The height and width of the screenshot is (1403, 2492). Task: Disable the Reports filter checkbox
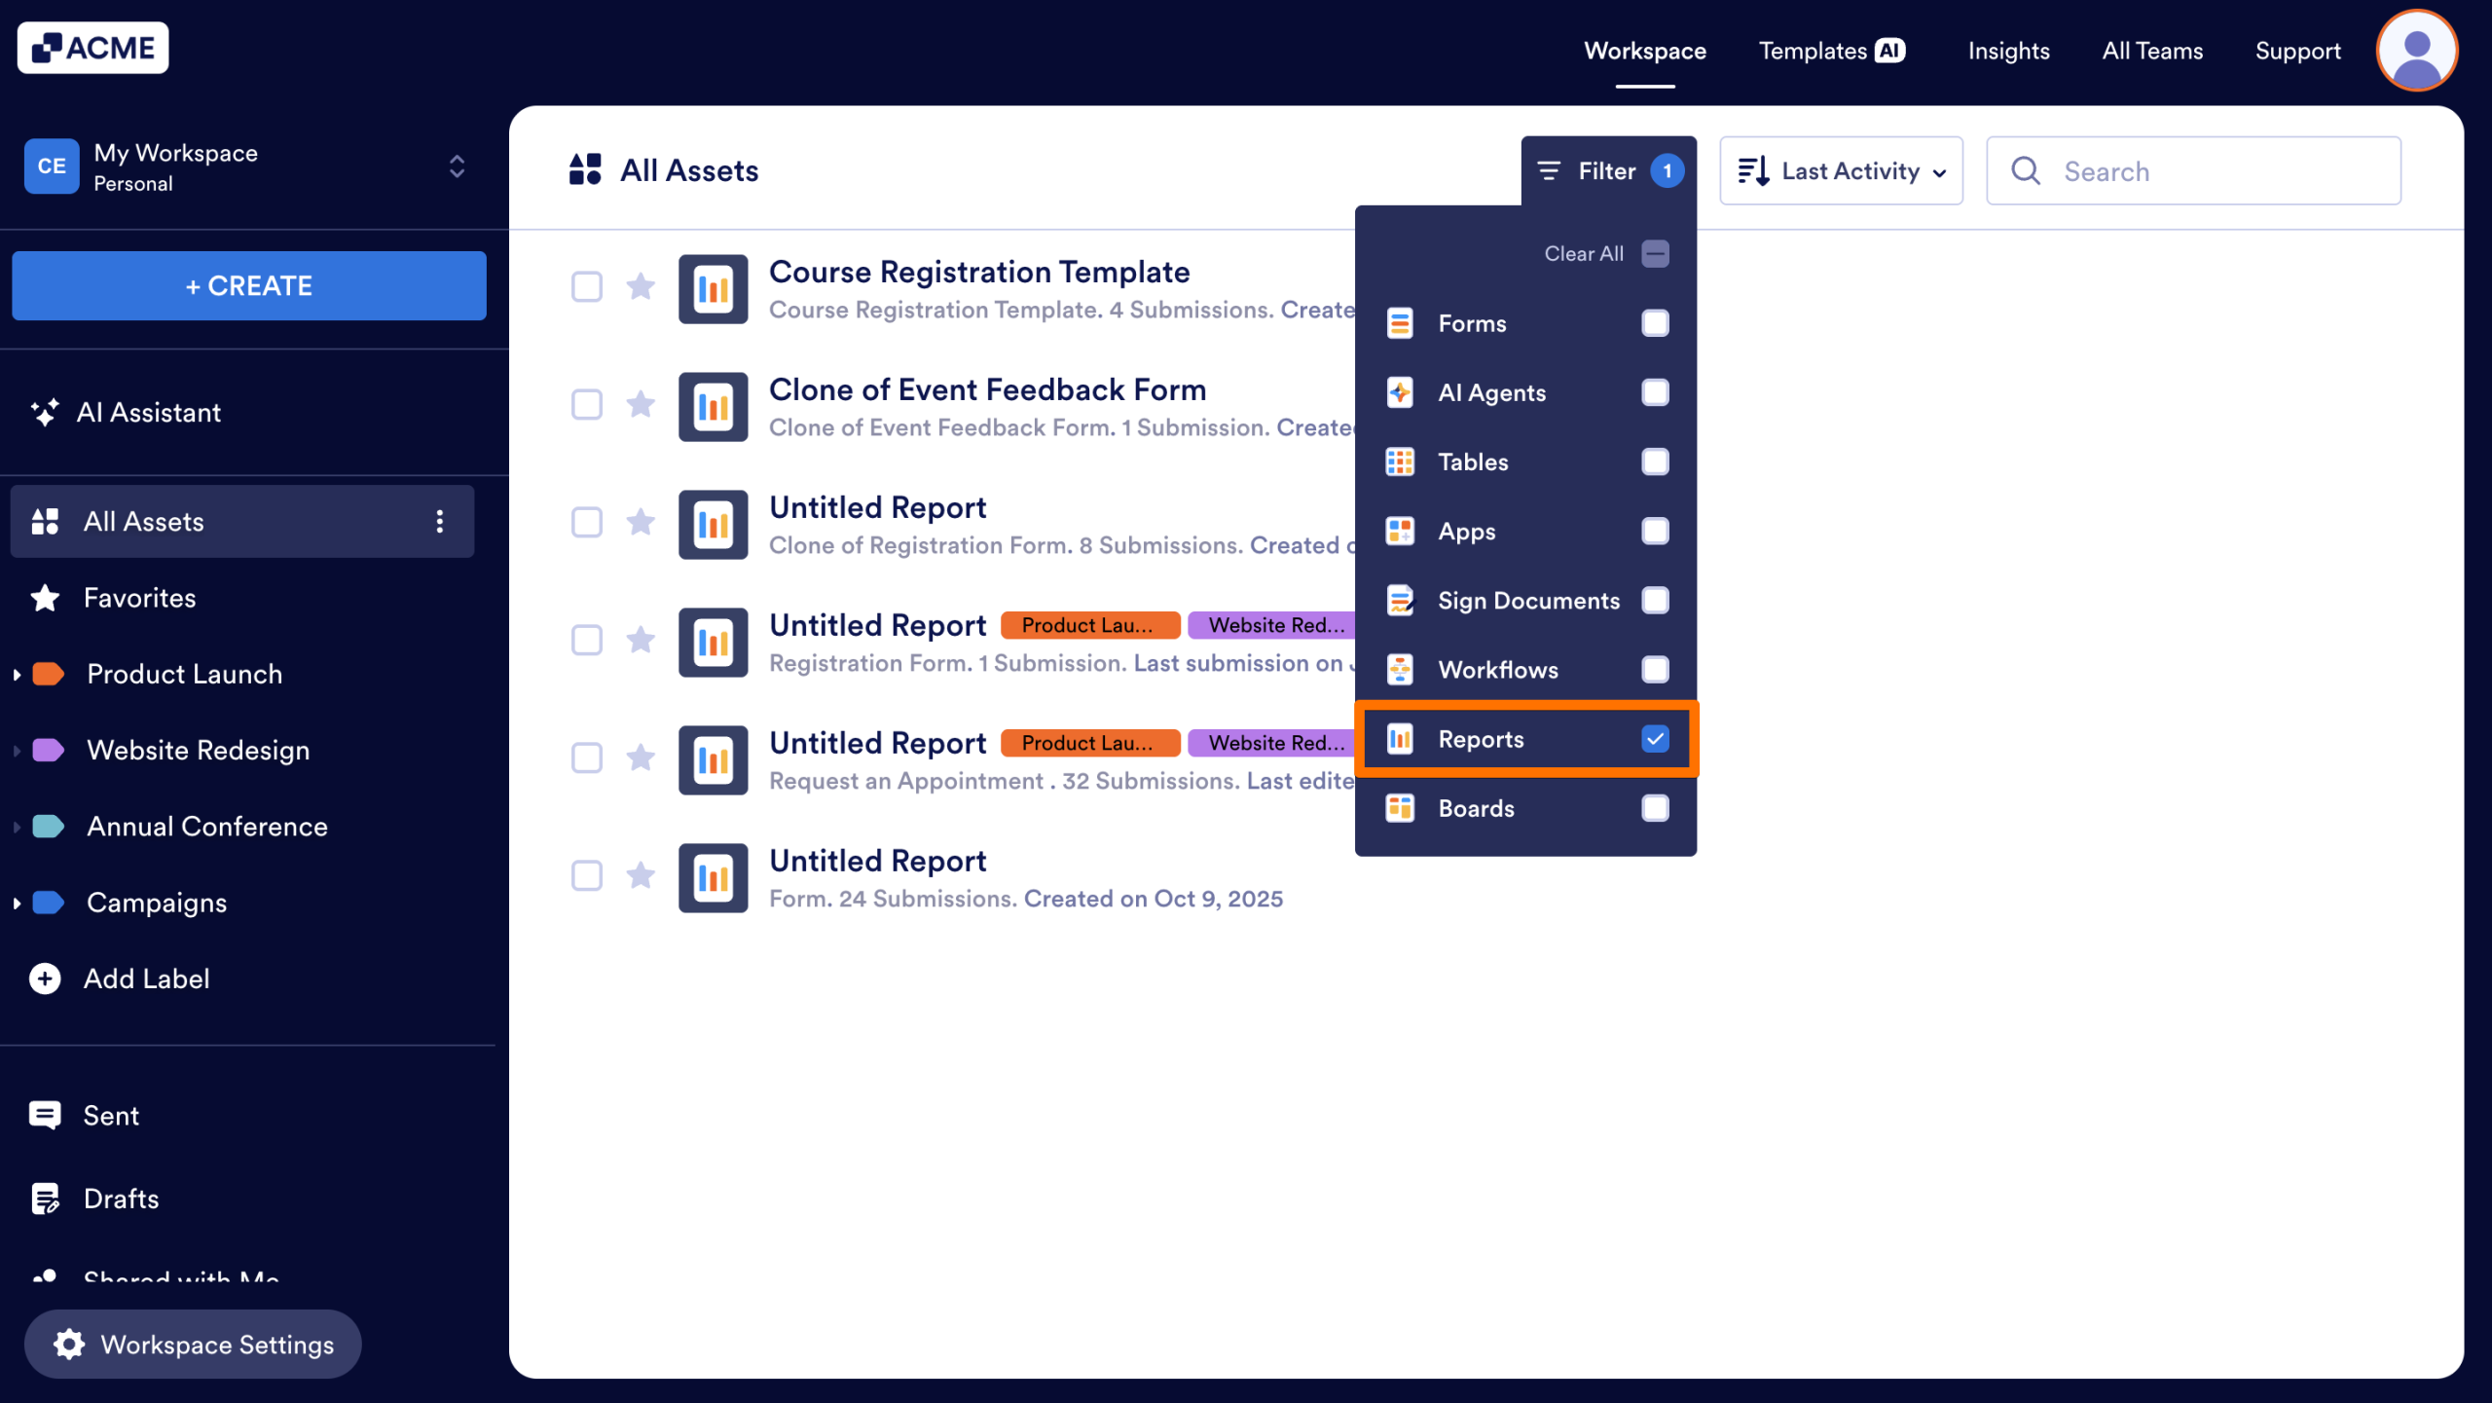(1655, 739)
